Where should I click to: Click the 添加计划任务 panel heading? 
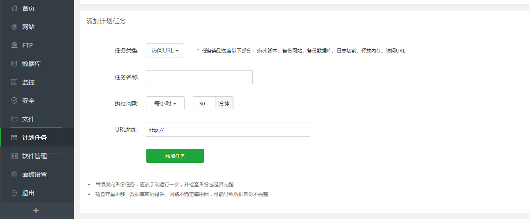106,21
